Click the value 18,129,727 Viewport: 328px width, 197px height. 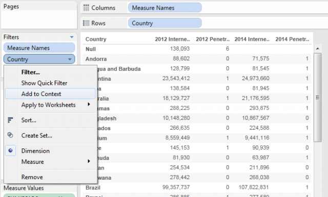tap(176, 98)
